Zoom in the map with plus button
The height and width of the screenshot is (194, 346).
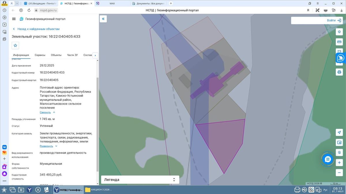click(339, 162)
